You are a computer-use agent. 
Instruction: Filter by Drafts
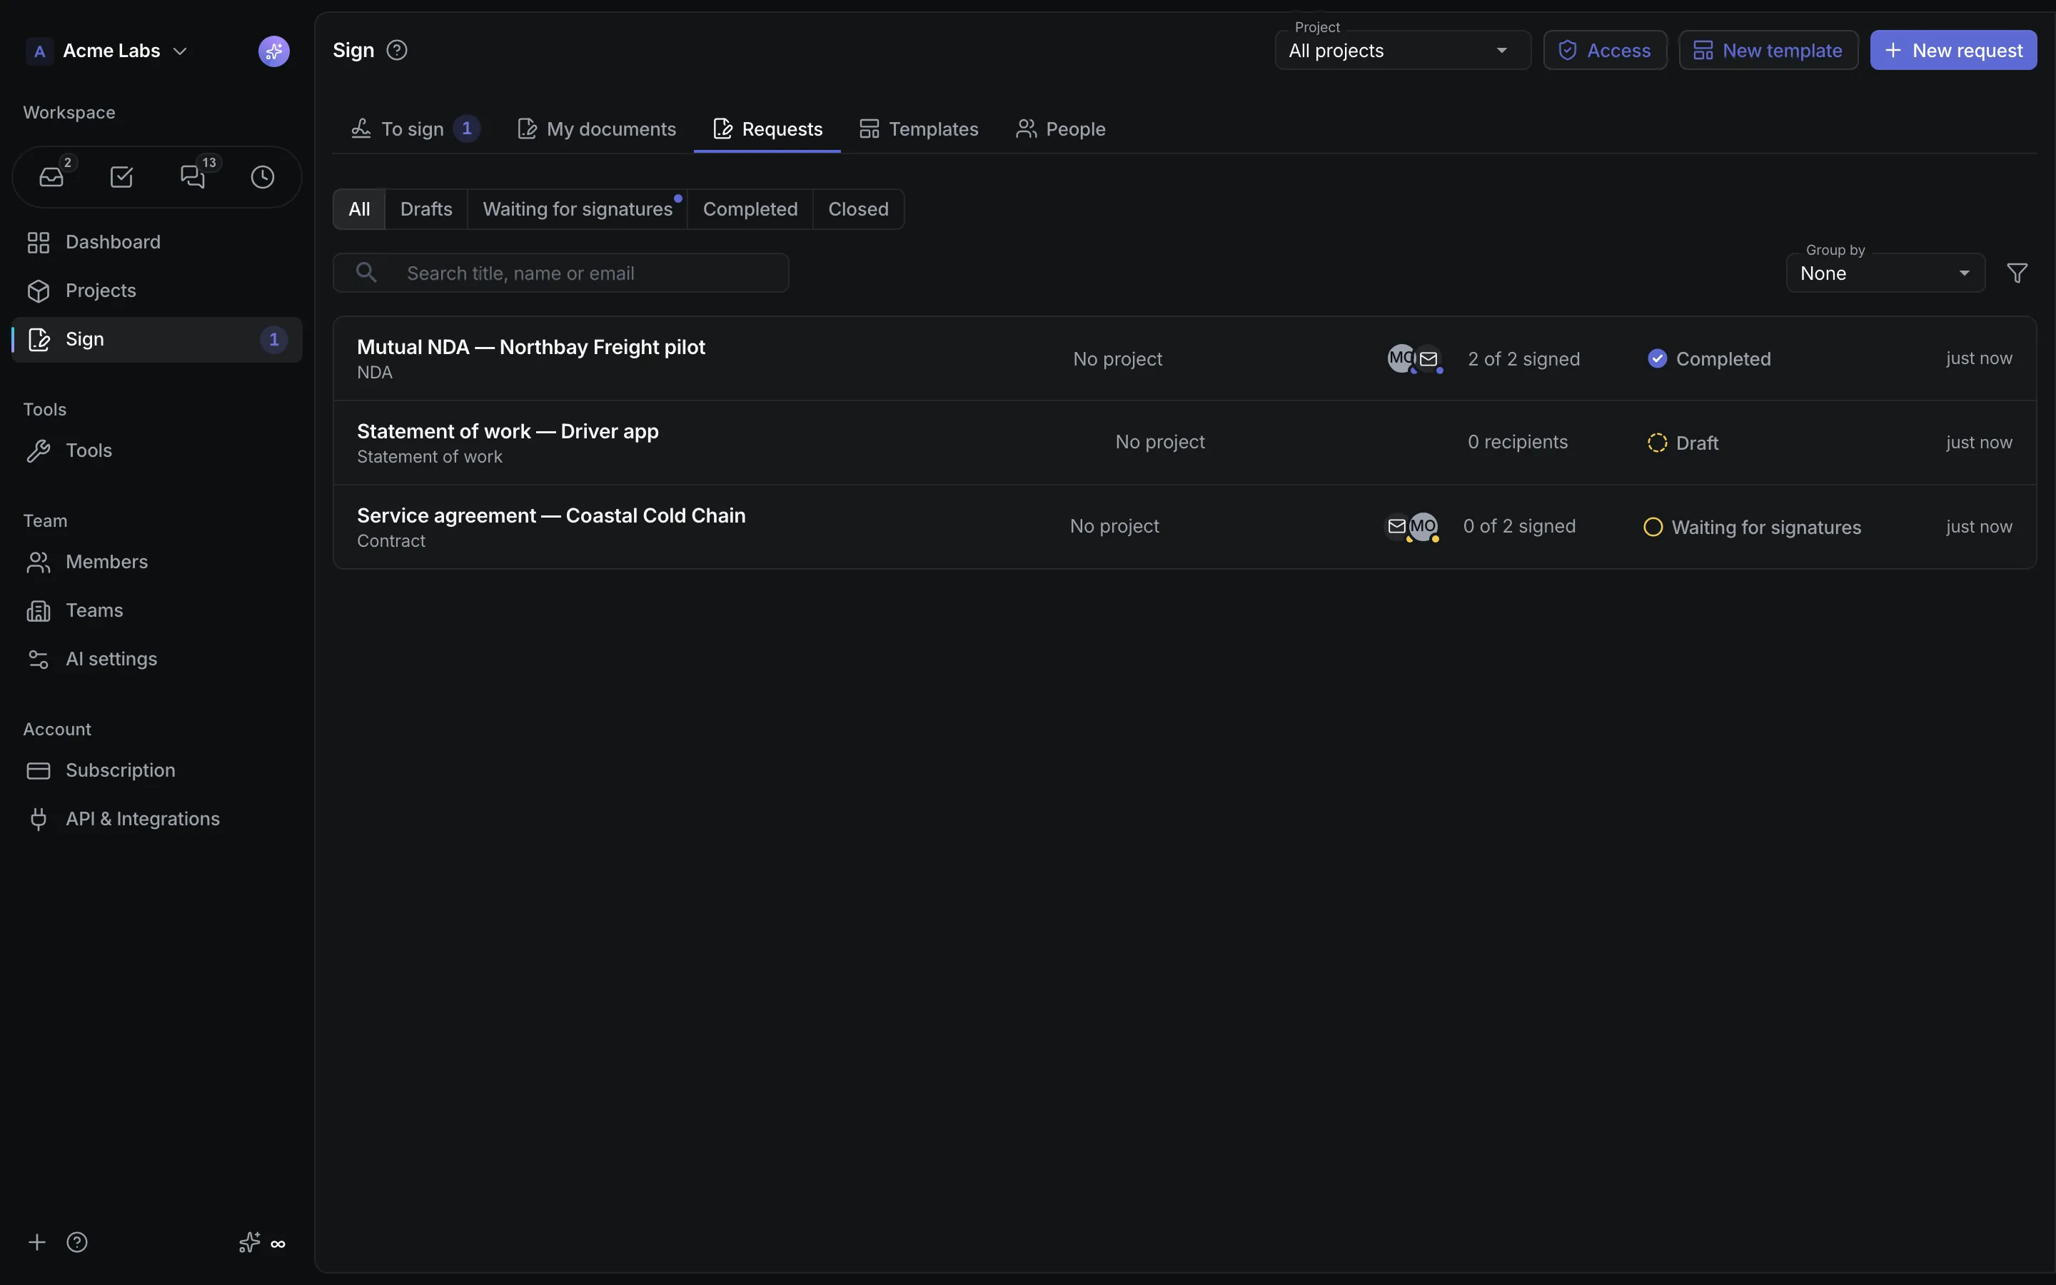(426, 209)
